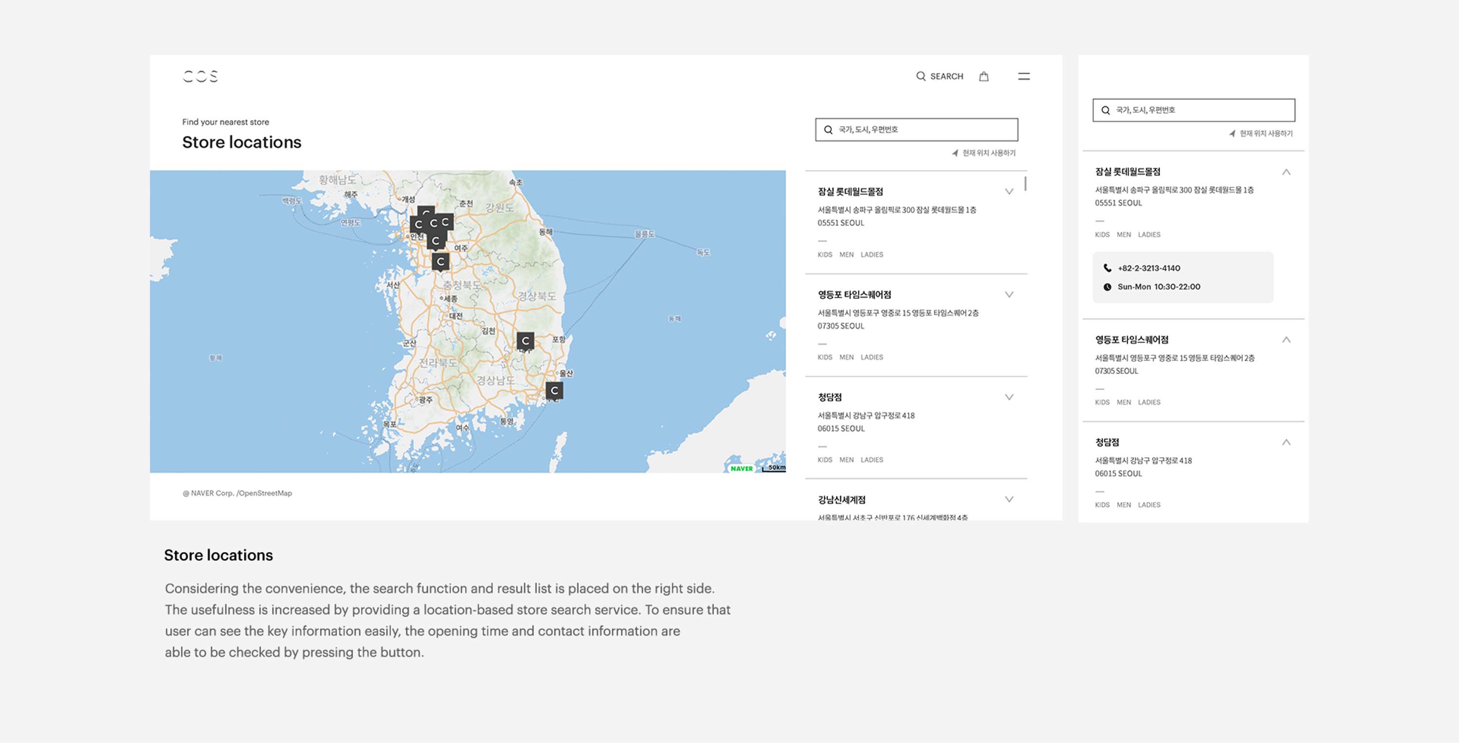Click desktop 강남신세계점 store title
Viewport: 1459px width, 744px height.
(x=842, y=500)
